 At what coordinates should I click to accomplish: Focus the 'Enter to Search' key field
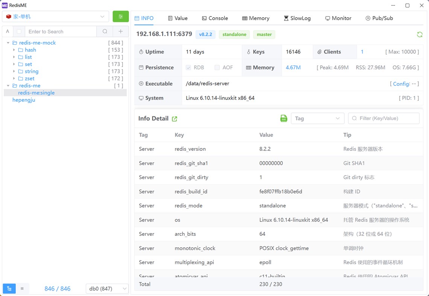pyautogui.click(x=61, y=32)
